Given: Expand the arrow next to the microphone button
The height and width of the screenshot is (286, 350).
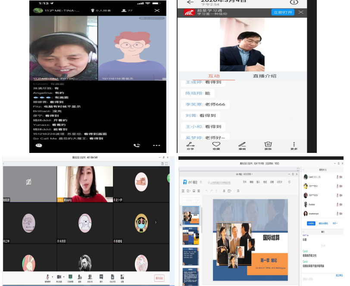Looking at the screenshot, I should coord(53,277).
